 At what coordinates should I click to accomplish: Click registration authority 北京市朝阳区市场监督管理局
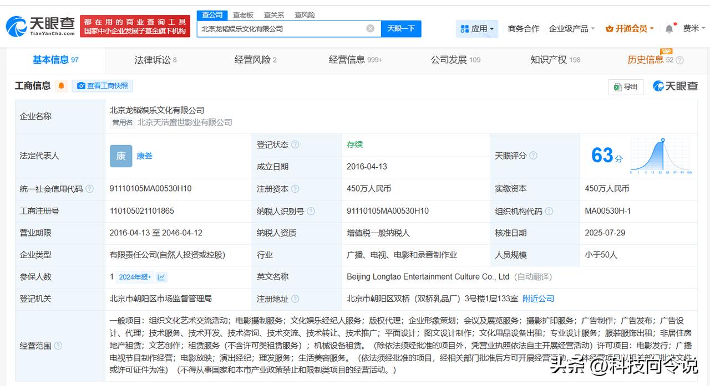click(161, 298)
